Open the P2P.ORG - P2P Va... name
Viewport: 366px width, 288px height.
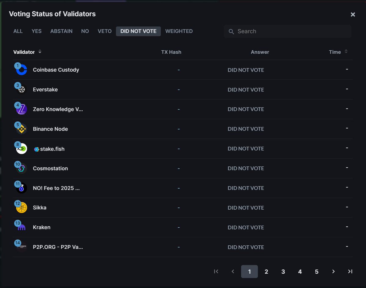click(x=58, y=247)
